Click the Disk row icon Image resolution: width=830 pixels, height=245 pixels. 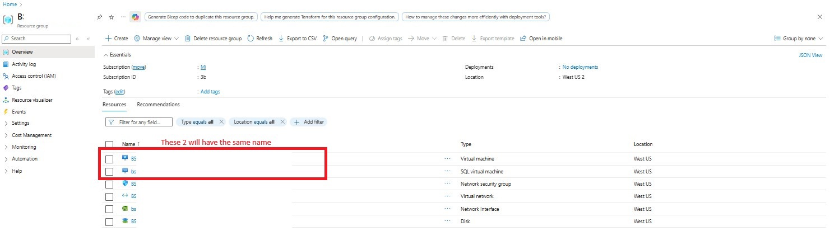click(125, 221)
